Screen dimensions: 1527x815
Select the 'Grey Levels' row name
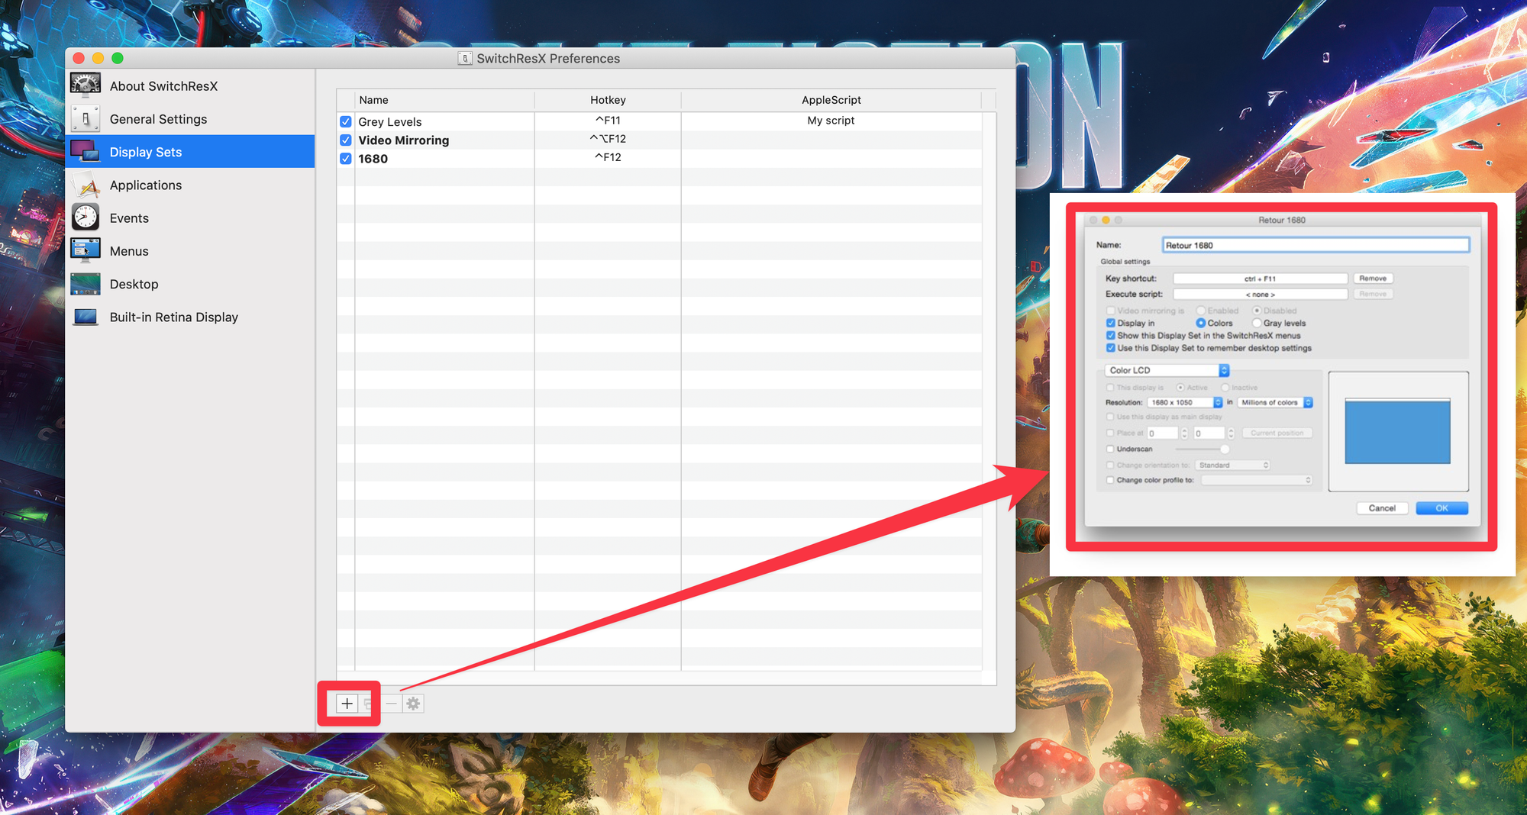pos(390,121)
